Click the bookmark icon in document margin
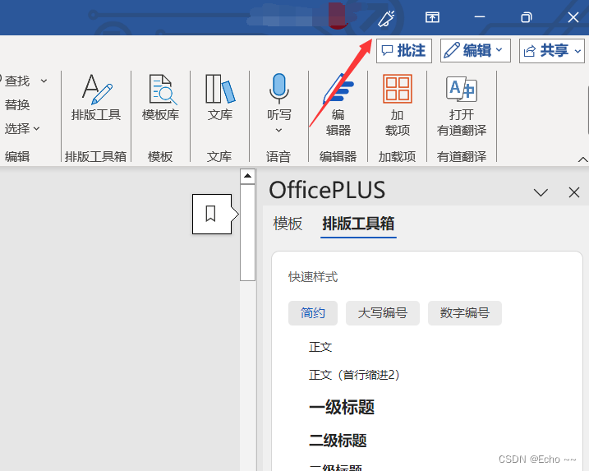The width and height of the screenshot is (589, 471). pyautogui.click(x=211, y=214)
